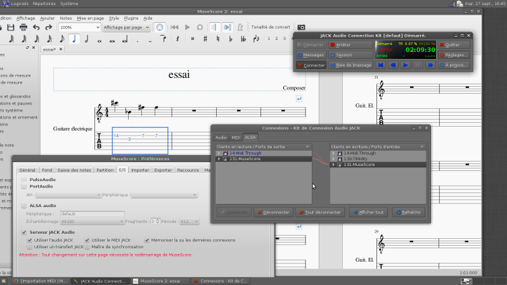Select the quarter note duration icon
This screenshot has width=507, height=285.
pos(74,39)
